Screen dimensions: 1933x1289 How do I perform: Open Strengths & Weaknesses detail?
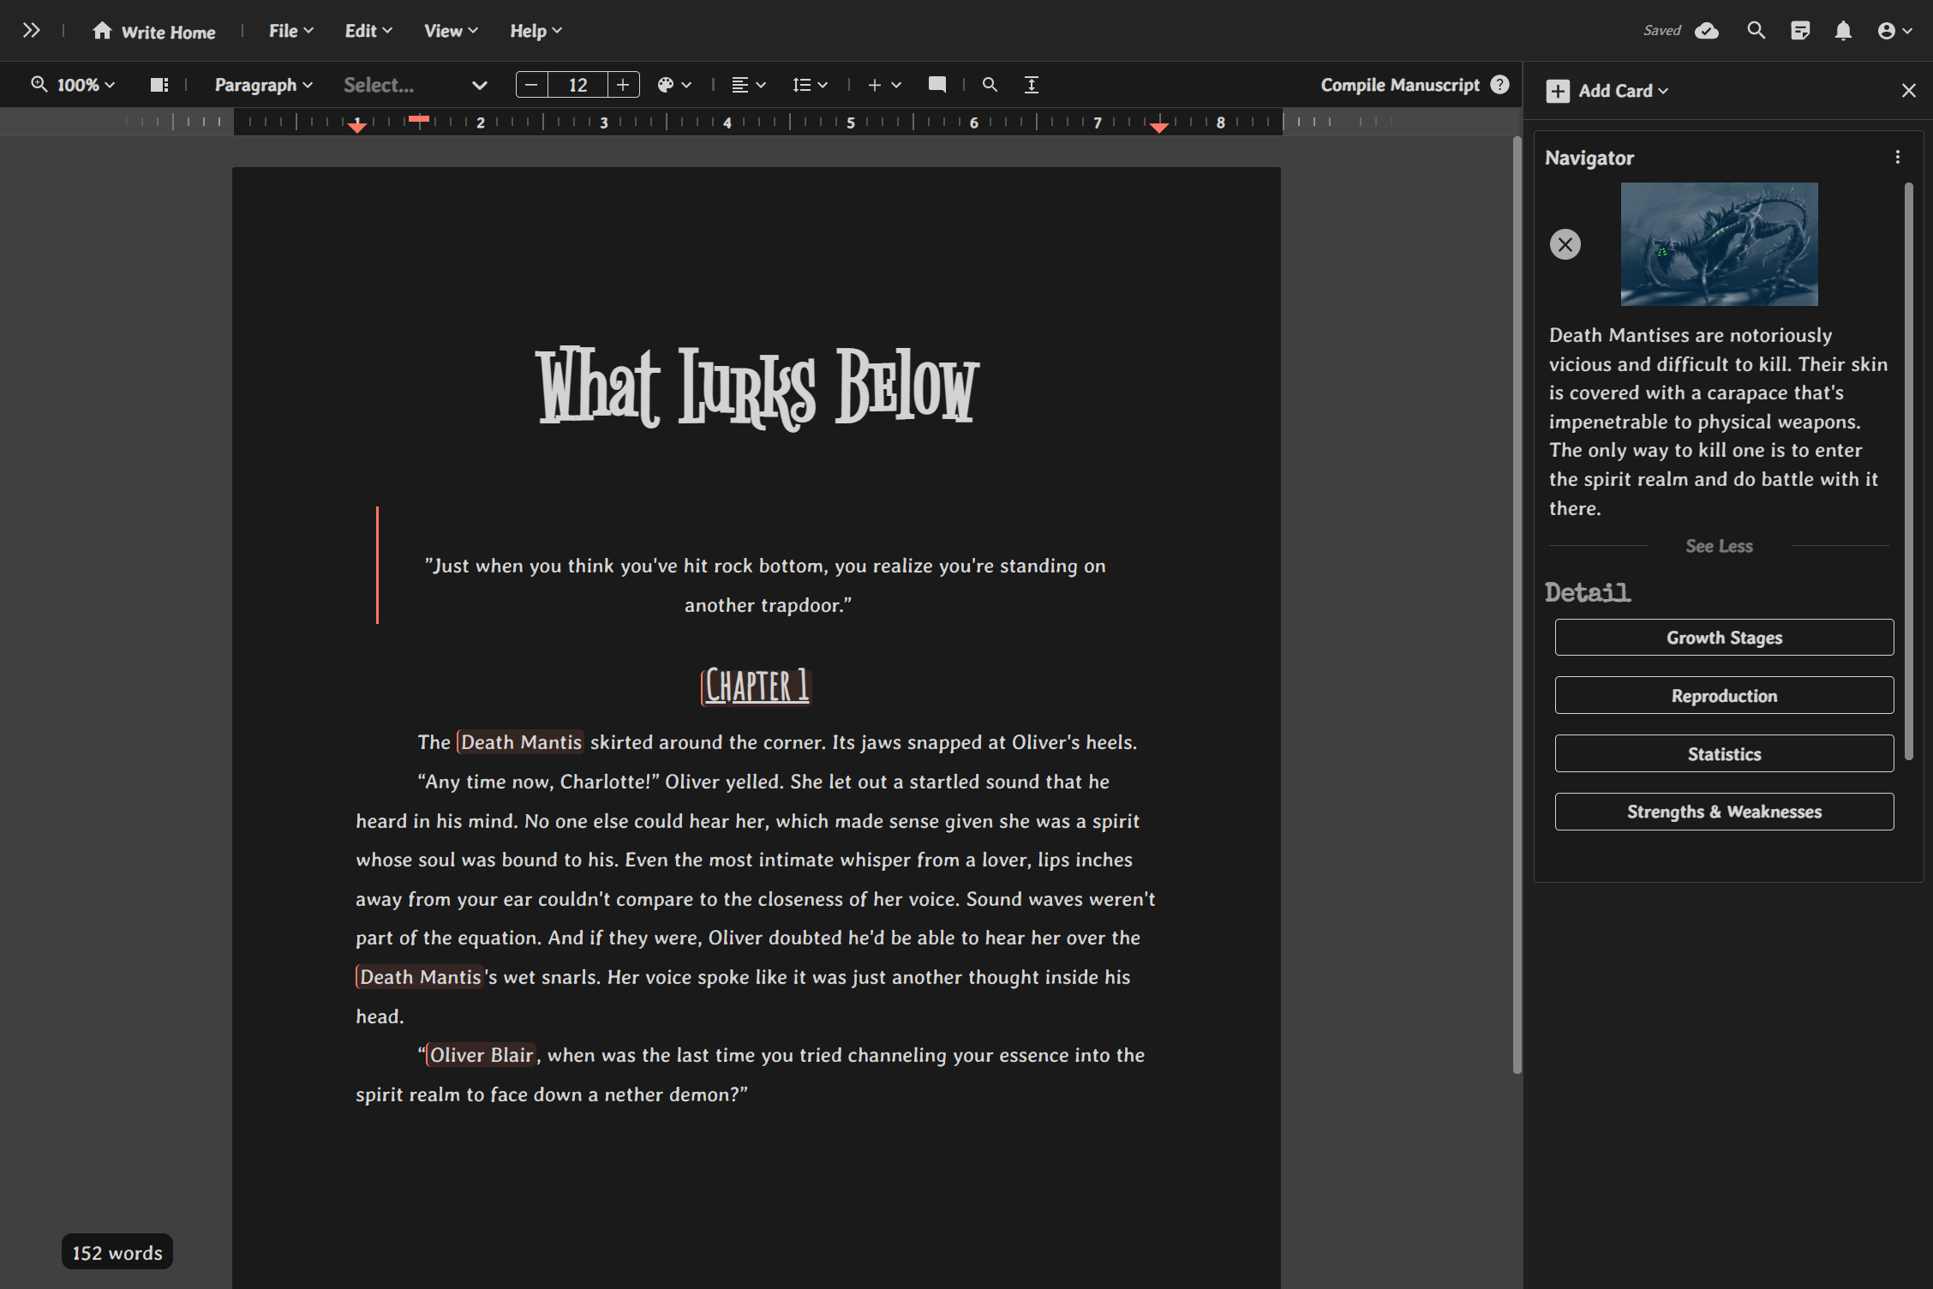(1724, 812)
